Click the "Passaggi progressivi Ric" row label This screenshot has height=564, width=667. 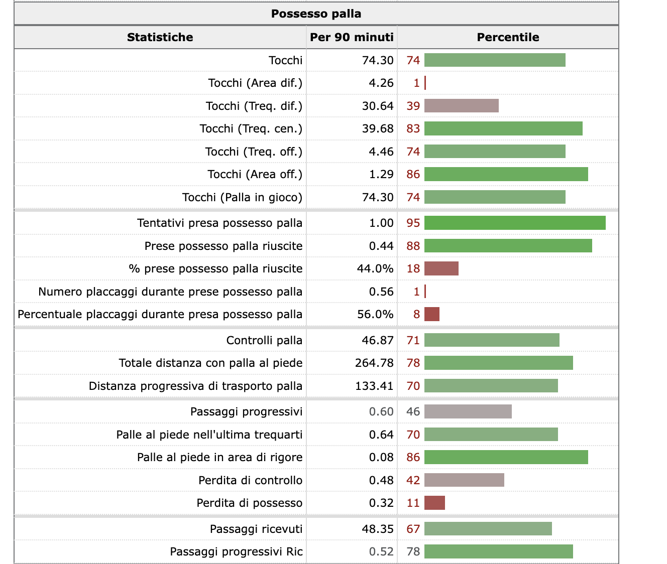236,552
